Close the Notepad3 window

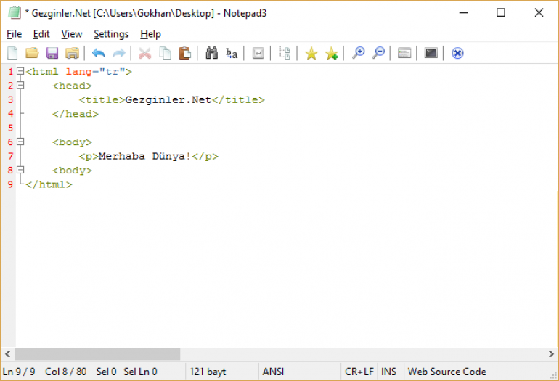pos(539,13)
